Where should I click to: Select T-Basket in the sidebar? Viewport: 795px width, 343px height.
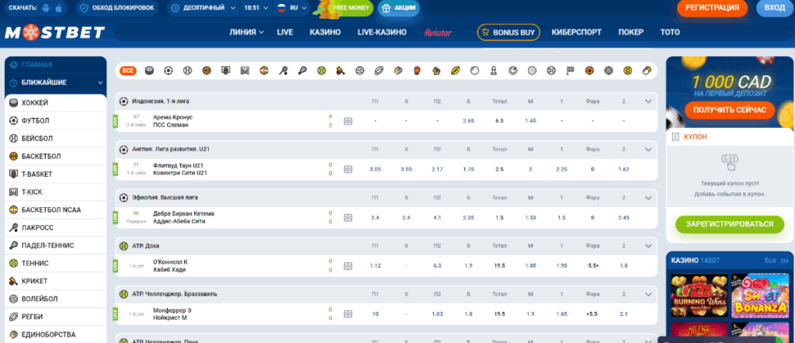tap(56, 175)
